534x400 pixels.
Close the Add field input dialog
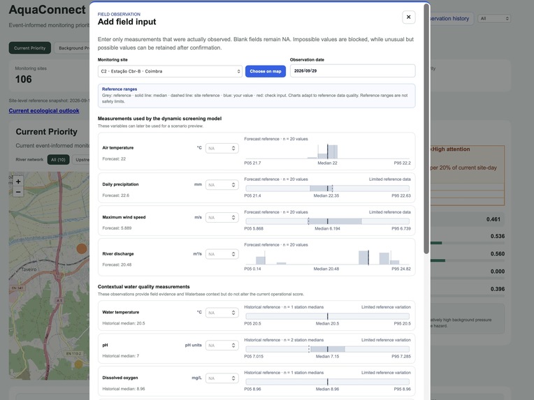408,17
